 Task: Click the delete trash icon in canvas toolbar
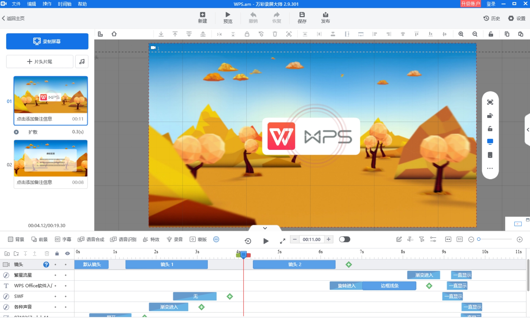click(275, 34)
